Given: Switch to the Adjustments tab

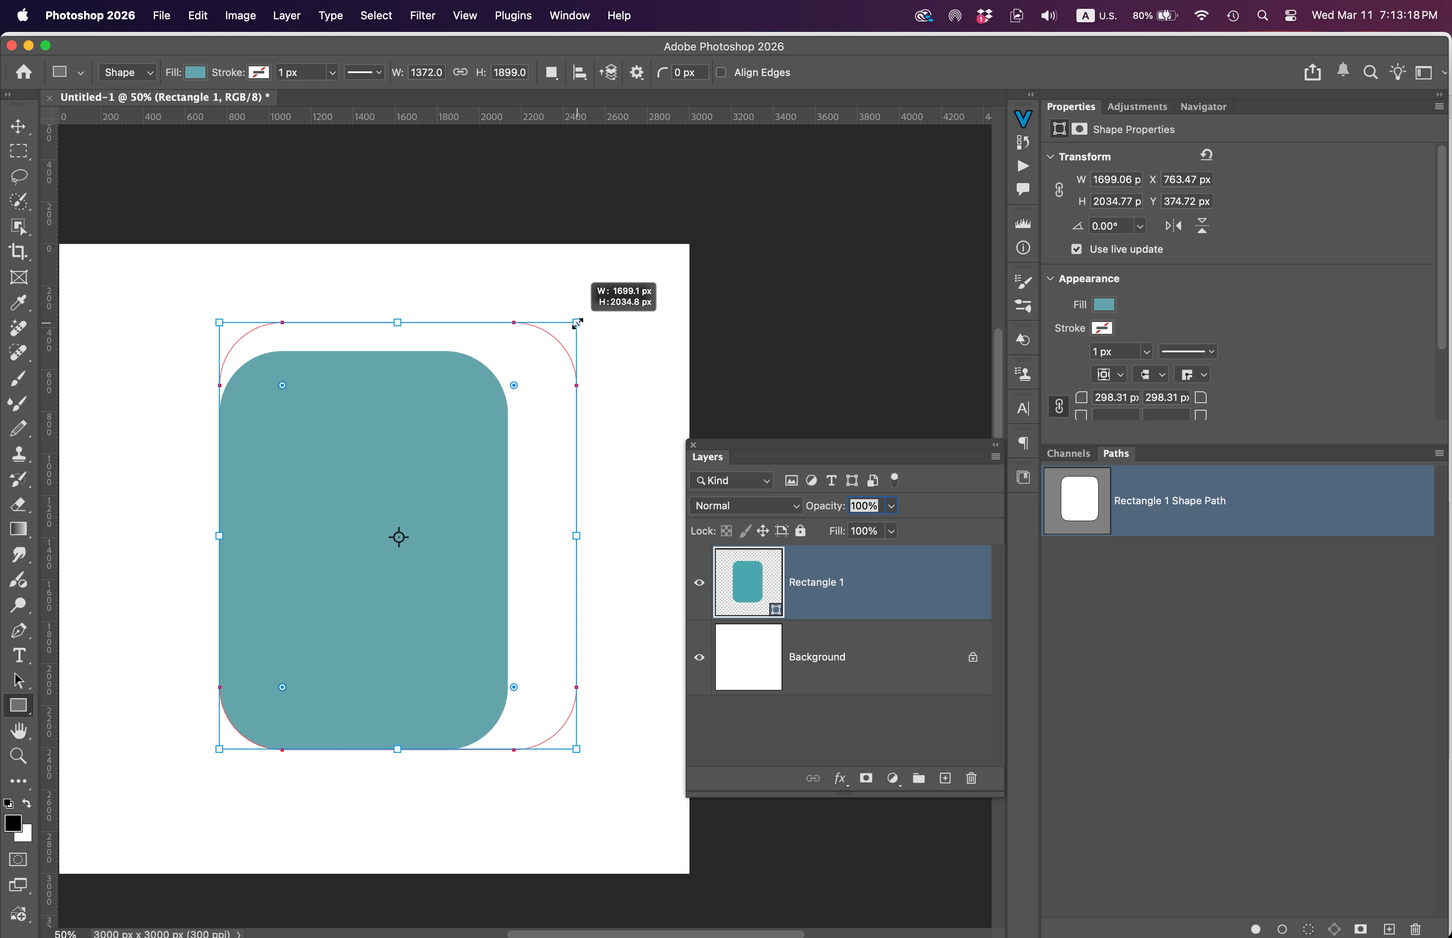Looking at the screenshot, I should tap(1136, 107).
